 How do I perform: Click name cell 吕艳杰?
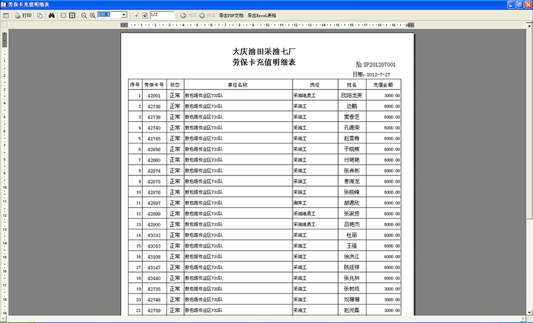pyautogui.click(x=352, y=225)
